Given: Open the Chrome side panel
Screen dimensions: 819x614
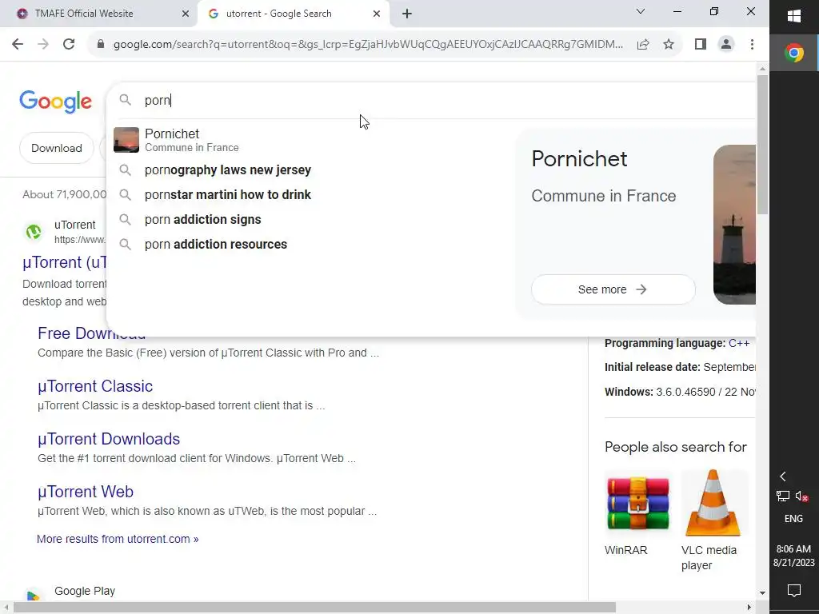Looking at the screenshot, I should 701,45.
